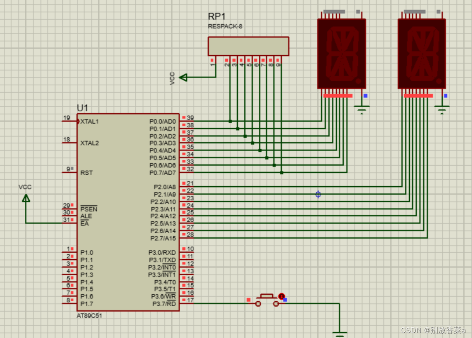Click the blue origin marker crosshair

[318, 195]
